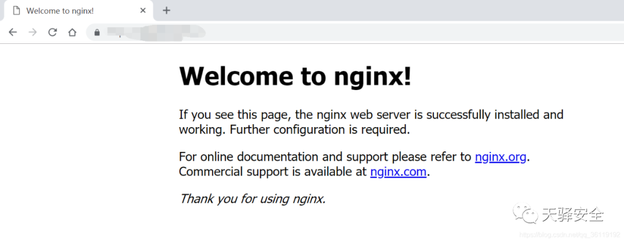Click the tab's page favicon
The height and width of the screenshot is (242, 624).
pos(16,11)
